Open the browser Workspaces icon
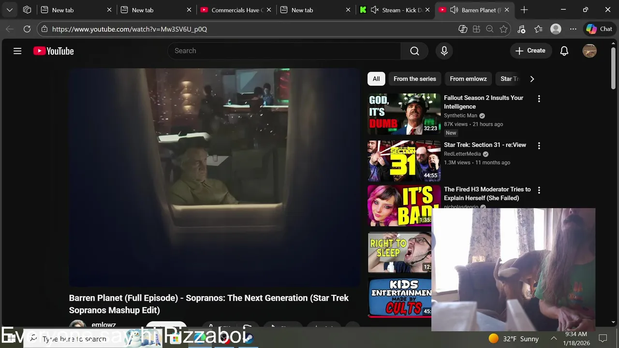619x348 pixels. point(27,10)
